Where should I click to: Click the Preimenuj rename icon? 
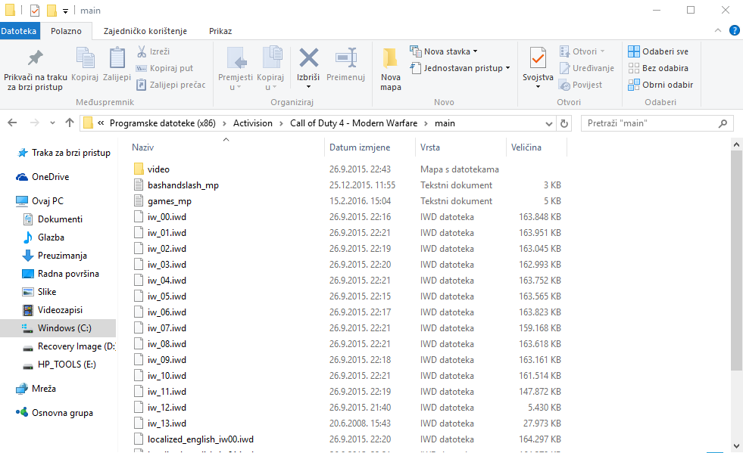pos(346,58)
